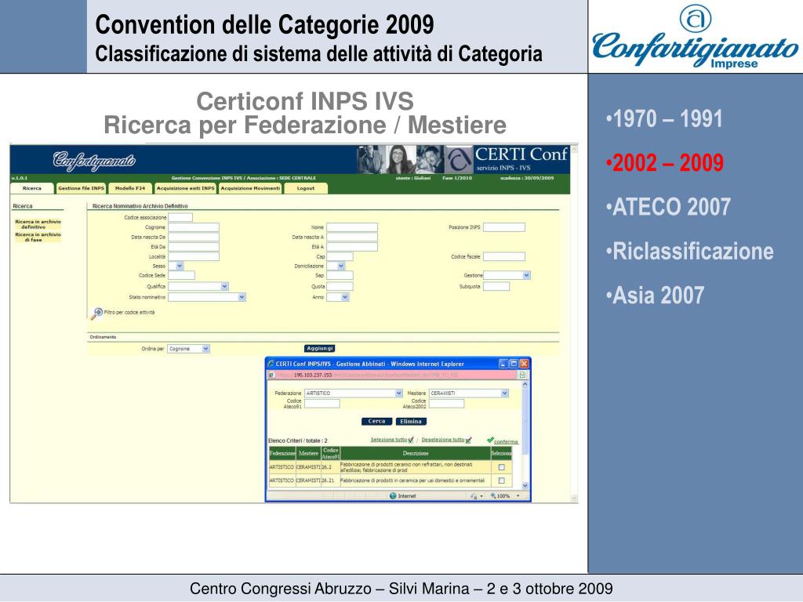Screen dimensions: 803x602
Task: Open the Modello F24 tab
Action: coord(130,188)
